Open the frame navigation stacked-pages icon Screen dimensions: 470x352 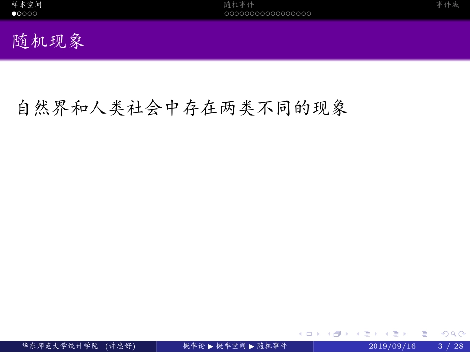pos(337,333)
